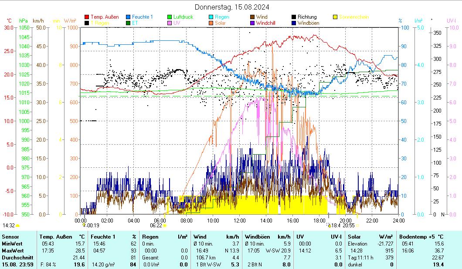Screen dimensions: 462x269
Task: Click the dark green ET legend swatch
Action: (x=128, y=23)
